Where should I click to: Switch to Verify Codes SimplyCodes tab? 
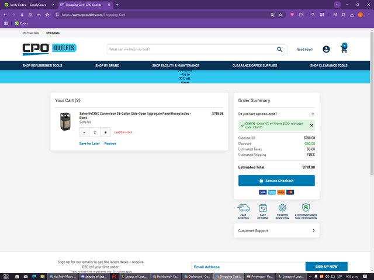(28, 5)
